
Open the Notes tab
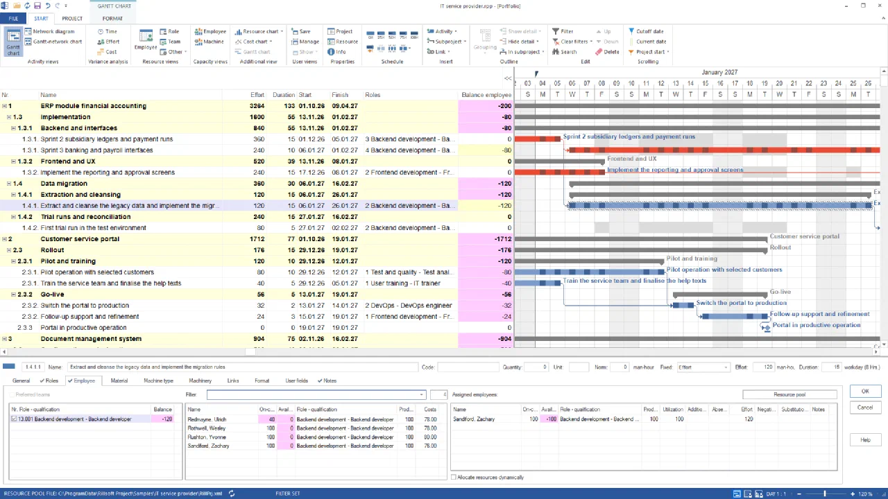click(327, 380)
